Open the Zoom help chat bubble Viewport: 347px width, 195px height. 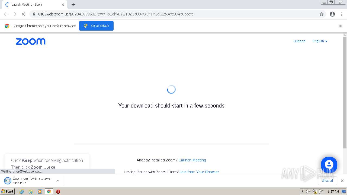pos(329,165)
